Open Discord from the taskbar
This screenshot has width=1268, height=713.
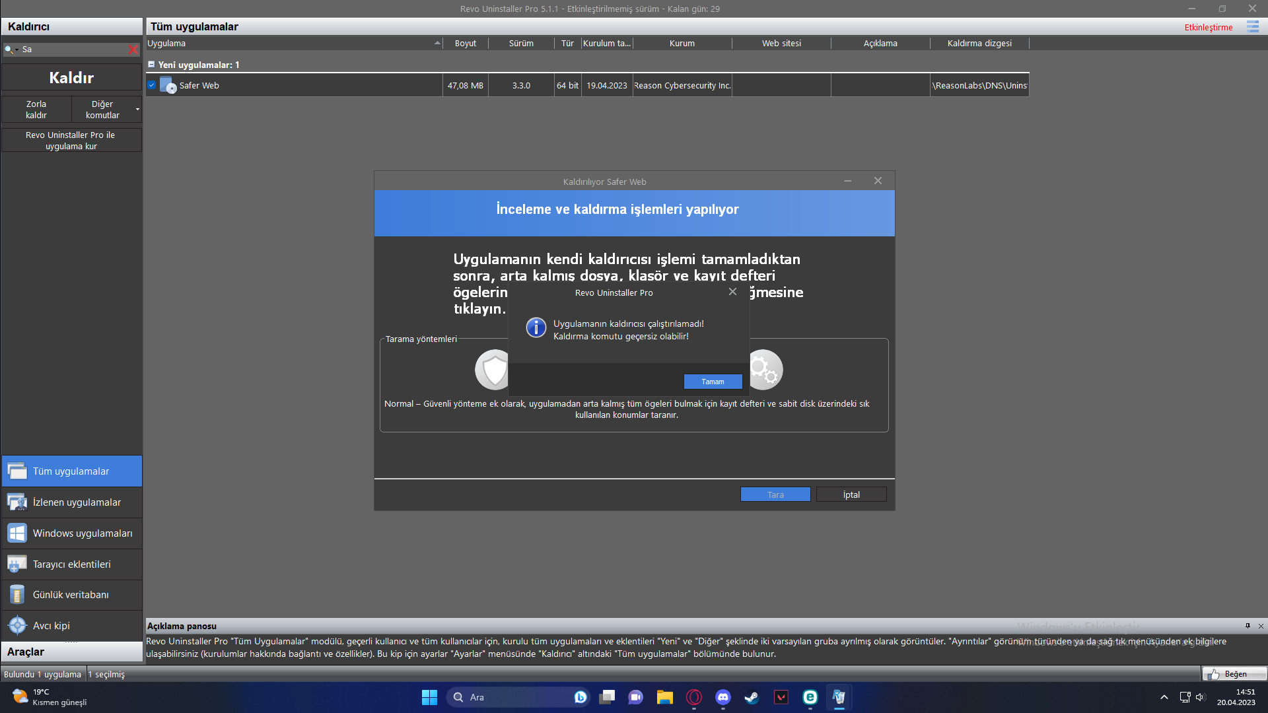tap(722, 697)
